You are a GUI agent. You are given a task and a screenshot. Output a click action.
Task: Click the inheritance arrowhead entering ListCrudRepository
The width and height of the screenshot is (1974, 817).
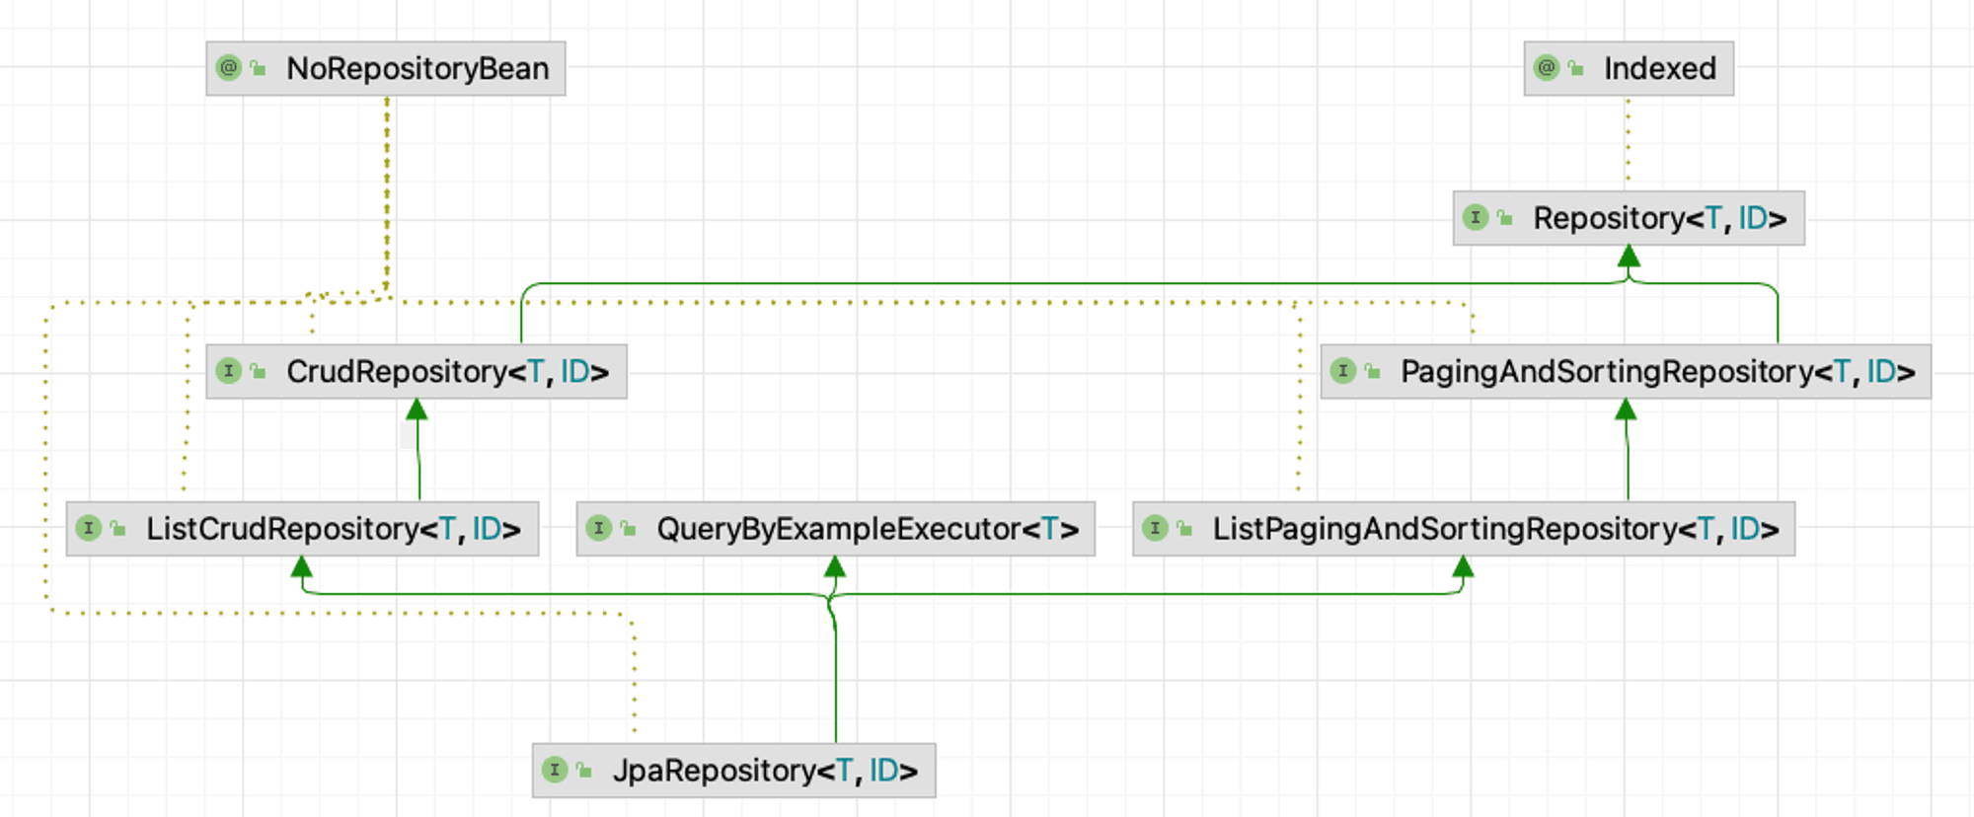pyautogui.click(x=302, y=567)
